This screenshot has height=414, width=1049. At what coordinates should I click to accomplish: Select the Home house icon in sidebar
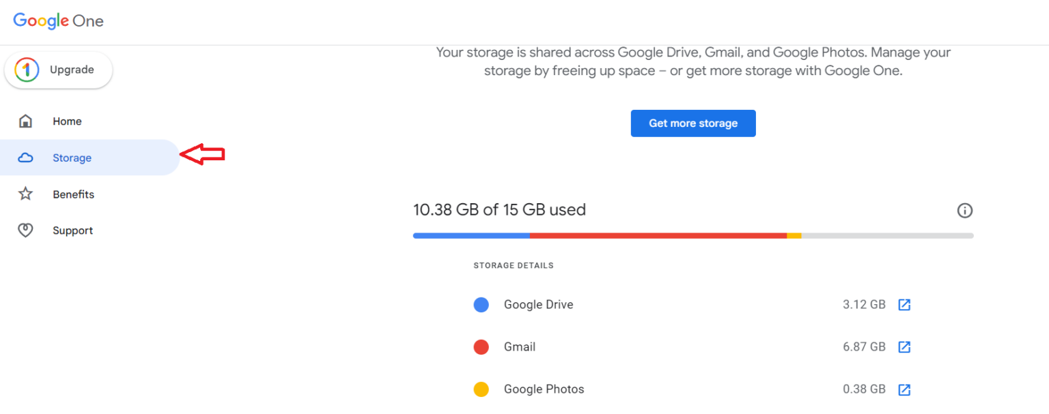(25, 121)
